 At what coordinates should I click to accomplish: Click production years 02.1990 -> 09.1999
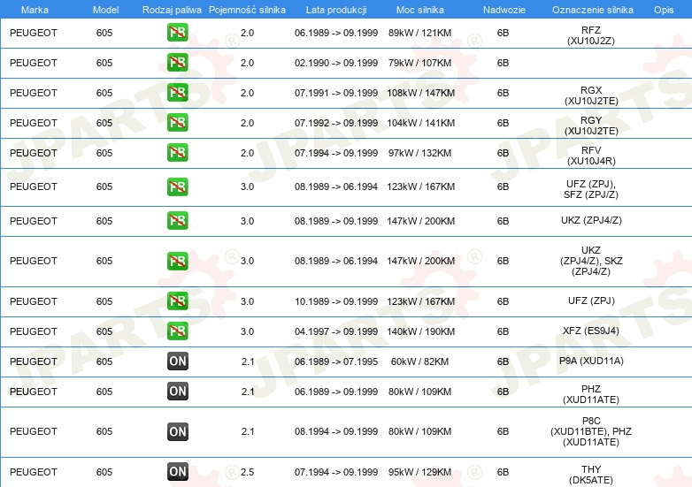336,63
